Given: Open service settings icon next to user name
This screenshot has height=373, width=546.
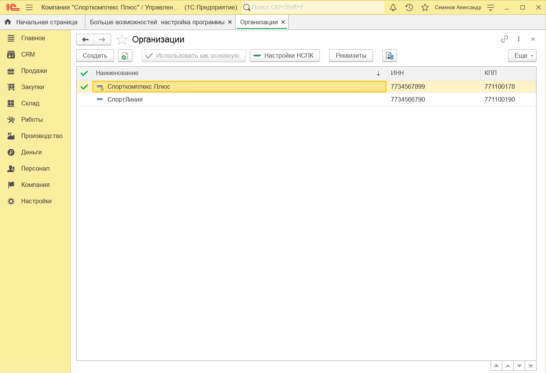Looking at the screenshot, I should (491, 7).
